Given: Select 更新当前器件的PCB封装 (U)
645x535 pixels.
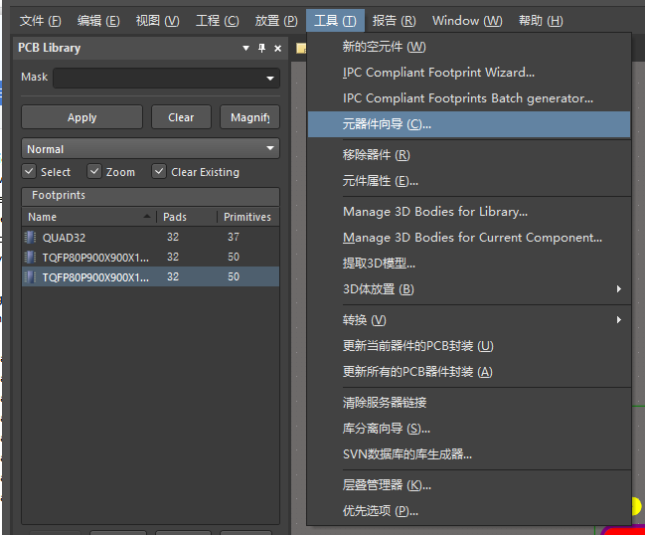Looking at the screenshot, I should click(x=469, y=346).
